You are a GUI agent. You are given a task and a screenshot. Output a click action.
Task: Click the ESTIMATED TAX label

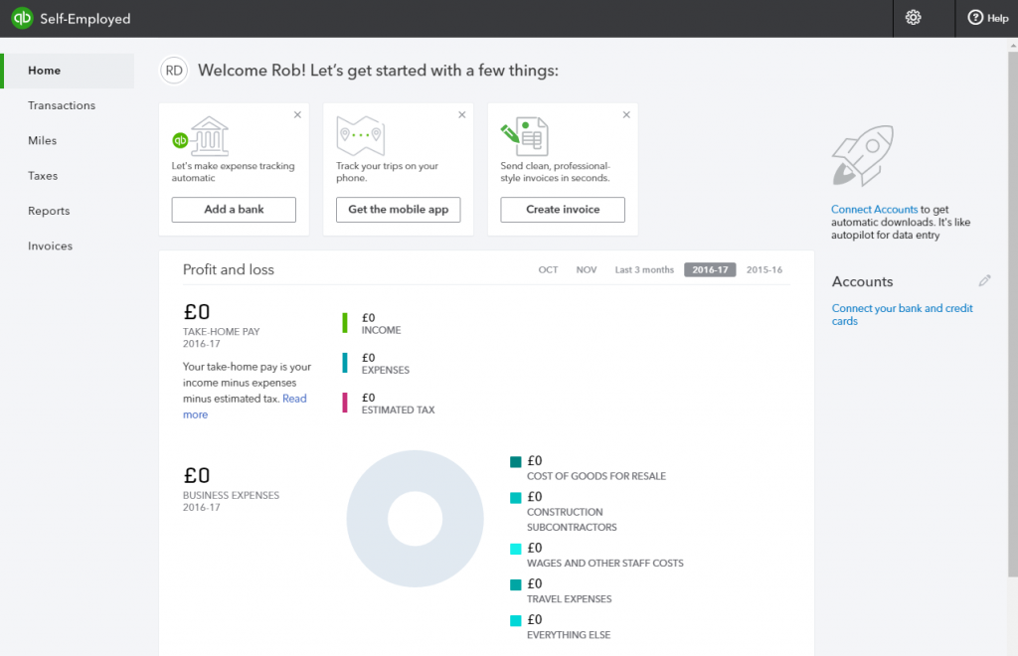click(x=398, y=410)
